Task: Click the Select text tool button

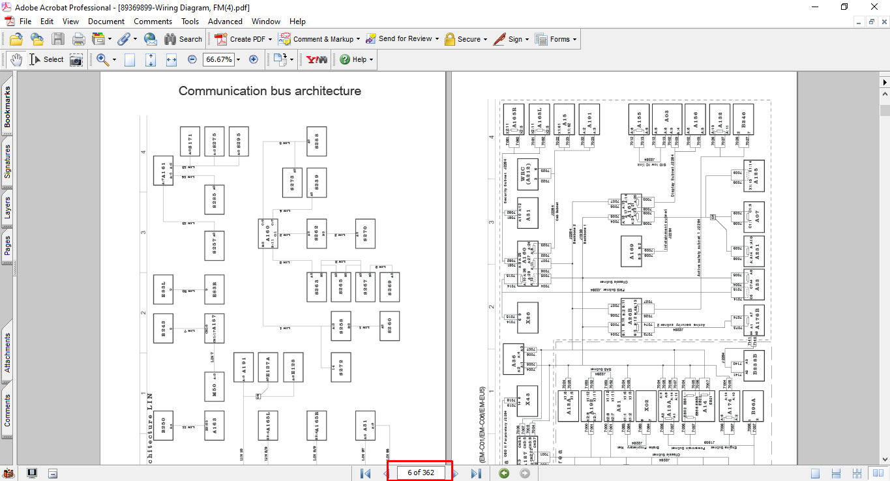Action: point(46,59)
